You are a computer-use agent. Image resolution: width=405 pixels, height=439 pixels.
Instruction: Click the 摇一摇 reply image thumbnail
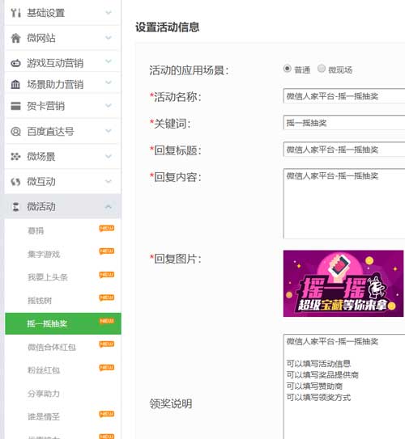coord(343,283)
